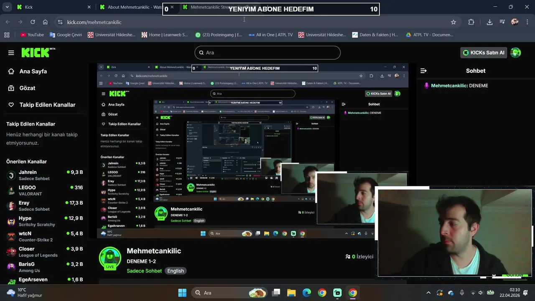Viewport: 535px width, 301px height.
Task: Go back with the browser back arrow
Action: 8,22
